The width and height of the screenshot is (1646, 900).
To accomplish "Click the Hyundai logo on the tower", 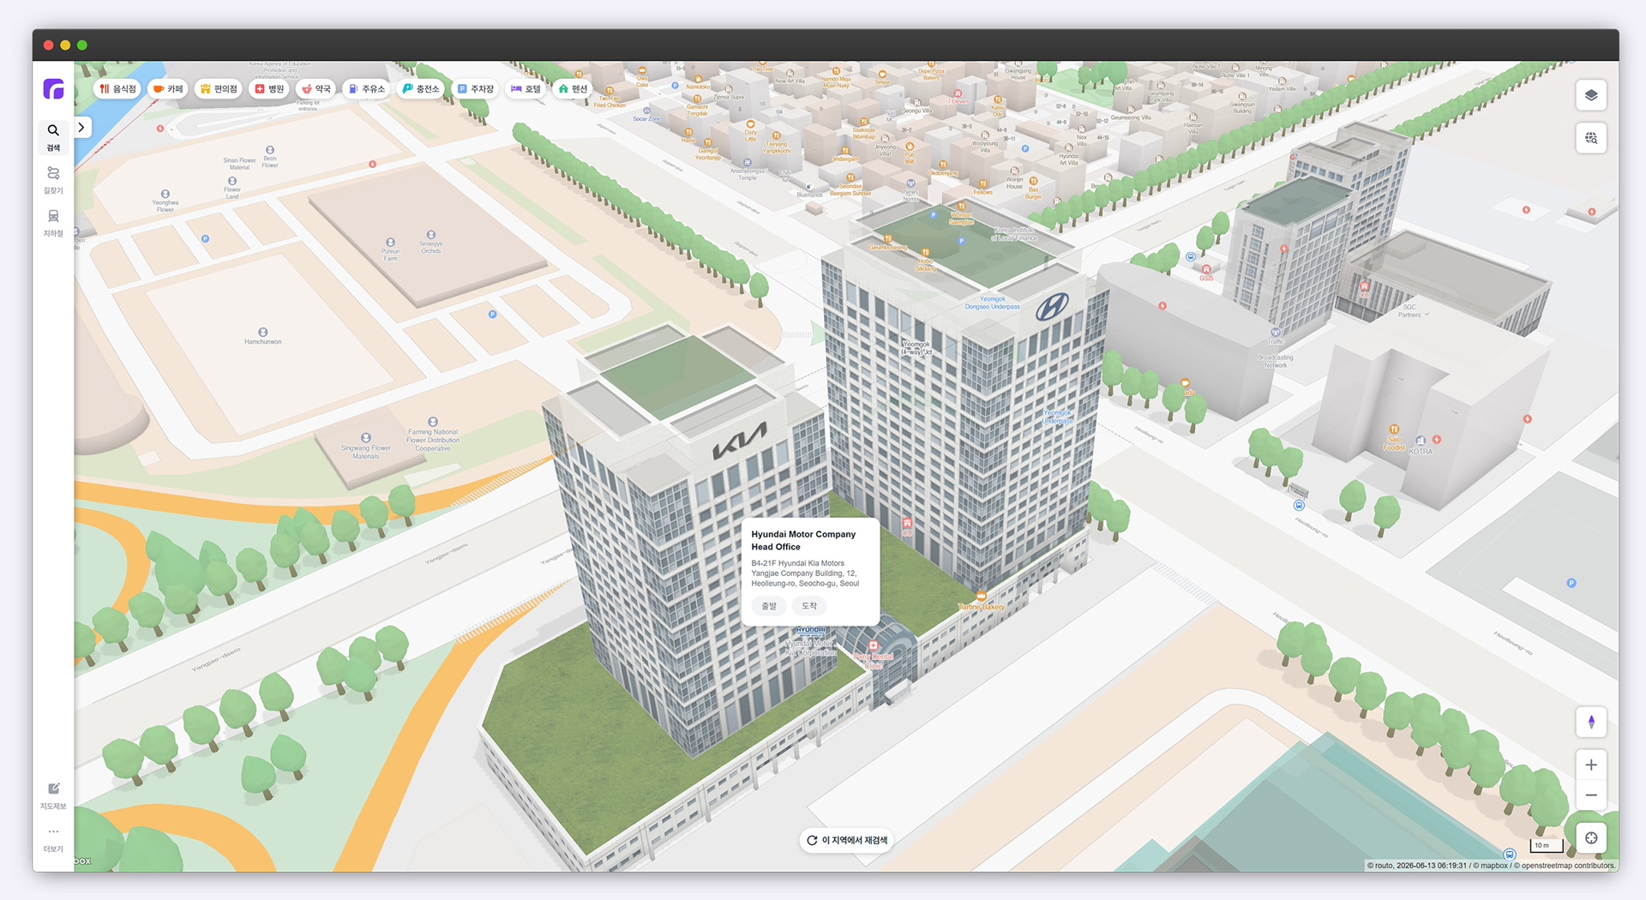I will click(x=1052, y=307).
